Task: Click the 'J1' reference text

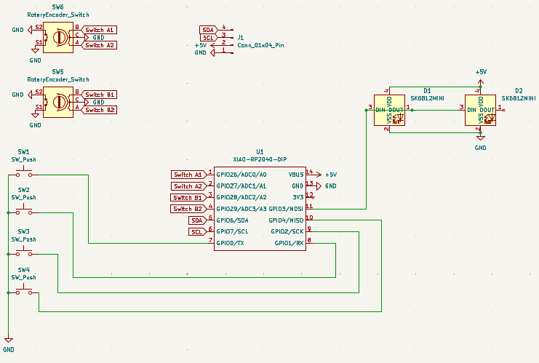Action: 241,38
